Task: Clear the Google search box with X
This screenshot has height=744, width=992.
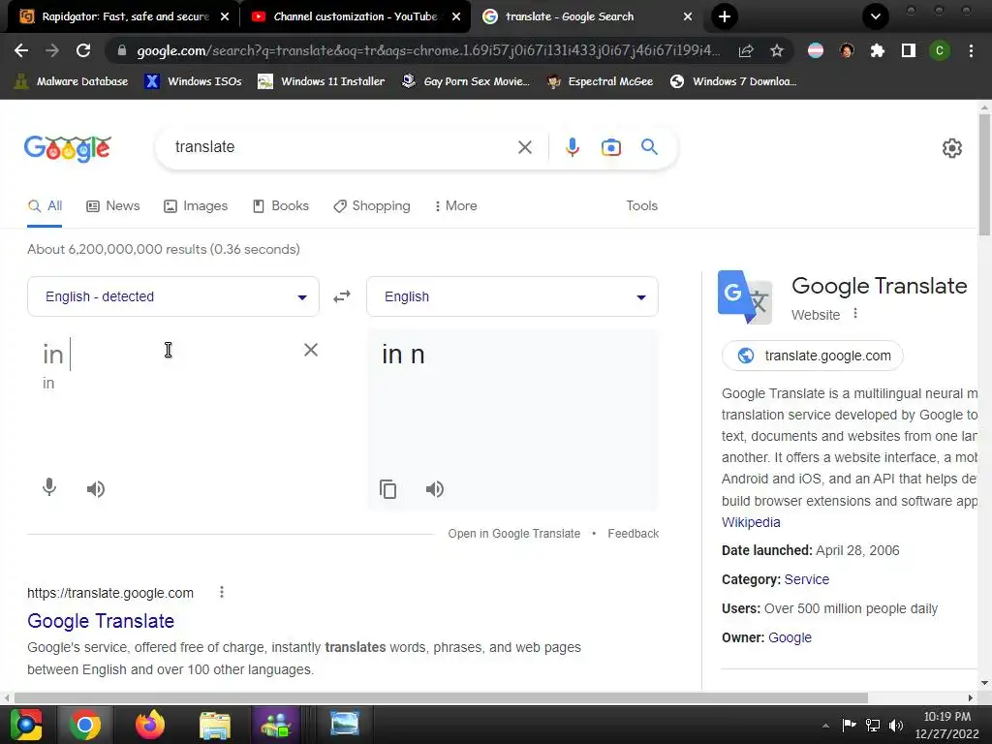Action: [x=524, y=147]
